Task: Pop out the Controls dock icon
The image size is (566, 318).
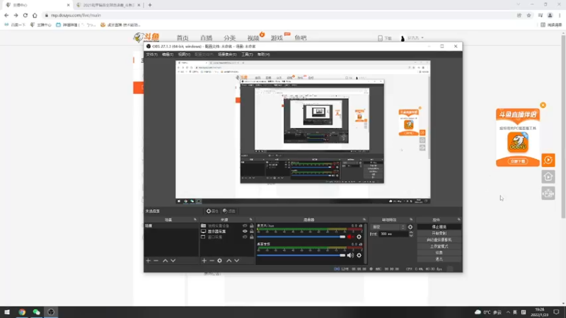Action: pos(458,220)
